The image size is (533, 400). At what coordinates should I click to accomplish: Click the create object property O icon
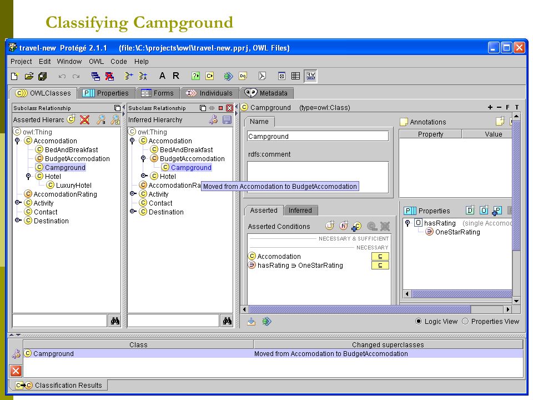[484, 210]
